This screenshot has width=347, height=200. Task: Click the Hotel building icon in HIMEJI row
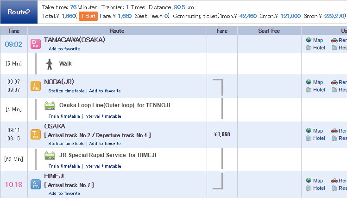coord(309,188)
